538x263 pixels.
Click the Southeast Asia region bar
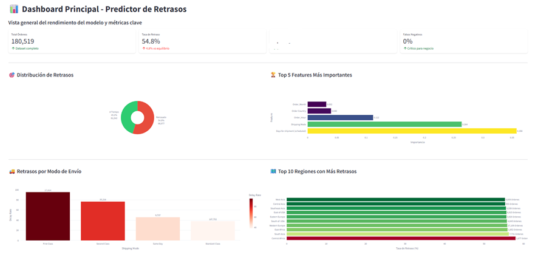click(x=396, y=208)
